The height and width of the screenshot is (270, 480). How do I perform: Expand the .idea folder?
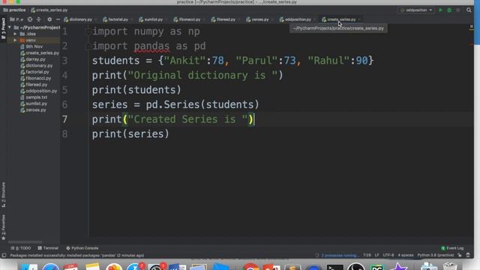15,34
